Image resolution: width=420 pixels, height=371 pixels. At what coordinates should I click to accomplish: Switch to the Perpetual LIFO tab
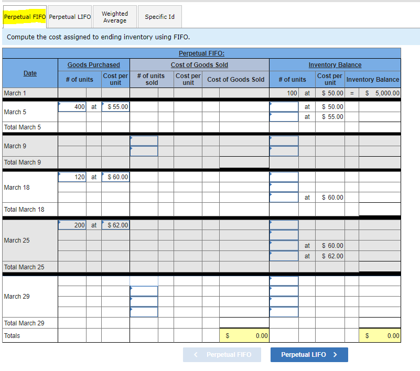click(70, 17)
